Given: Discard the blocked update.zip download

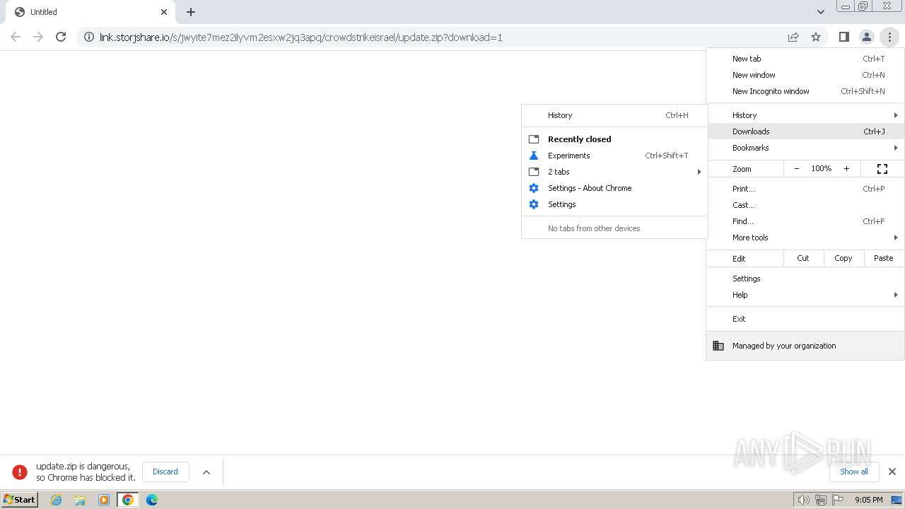Looking at the screenshot, I should coord(165,472).
